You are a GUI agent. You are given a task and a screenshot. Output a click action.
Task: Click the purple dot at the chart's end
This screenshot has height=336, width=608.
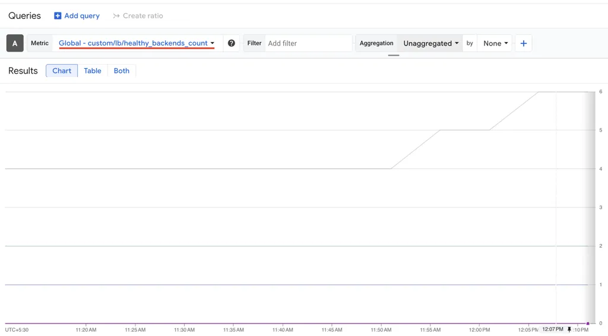coord(588,324)
